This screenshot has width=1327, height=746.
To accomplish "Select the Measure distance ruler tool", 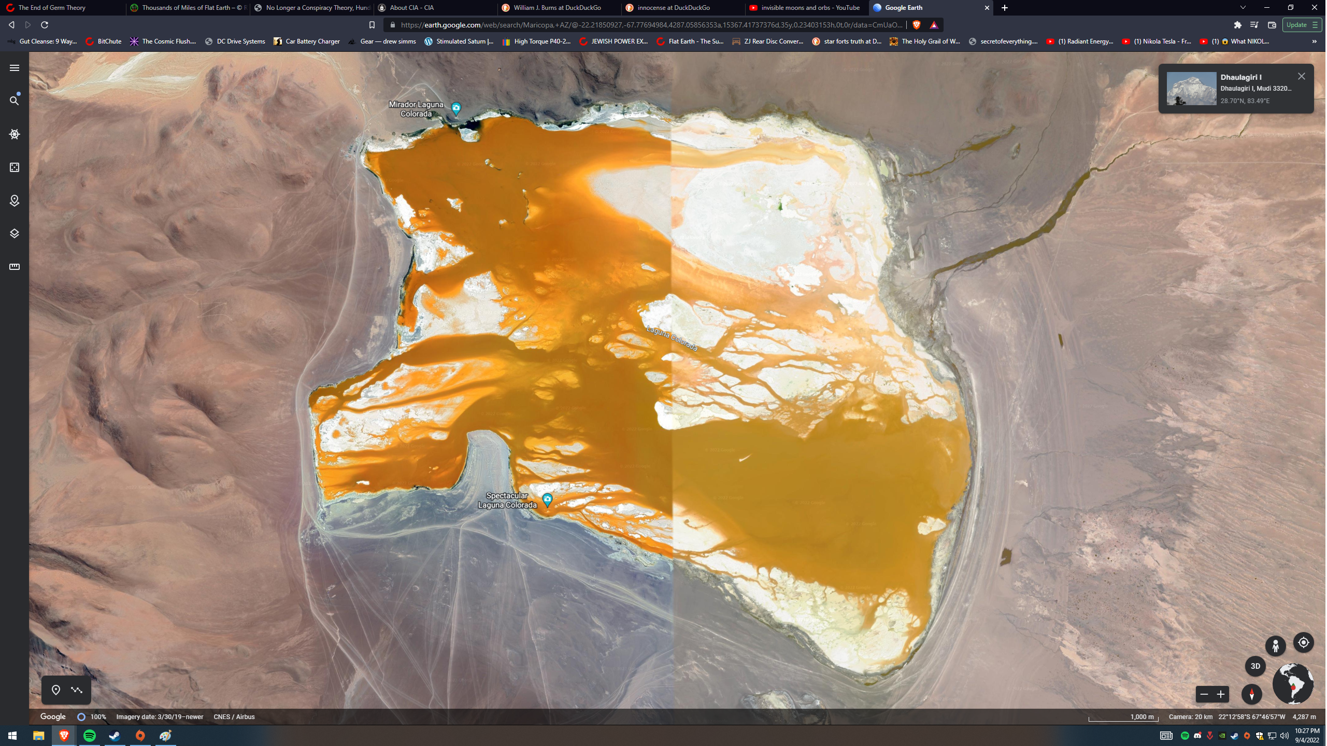I will click(15, 267).
